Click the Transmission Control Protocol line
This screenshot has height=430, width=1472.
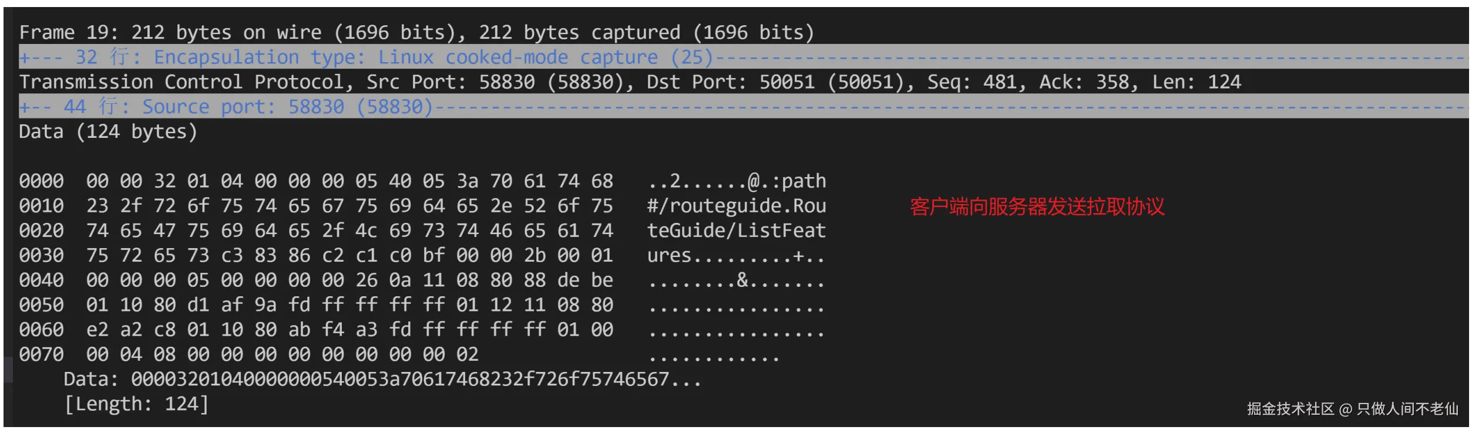click(629, 82)
